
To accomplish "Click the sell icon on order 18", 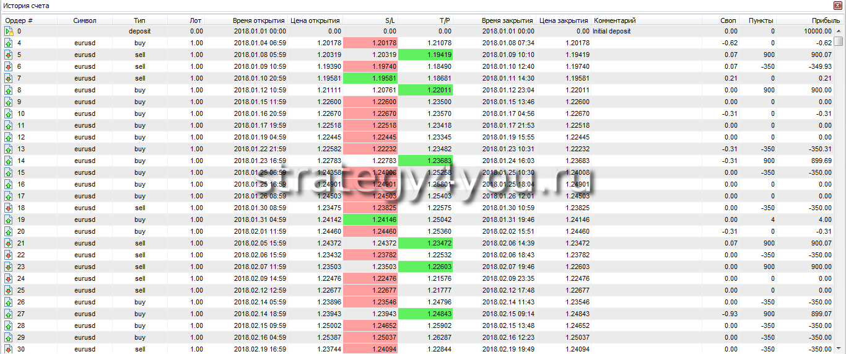I will [x=9, y=208].
